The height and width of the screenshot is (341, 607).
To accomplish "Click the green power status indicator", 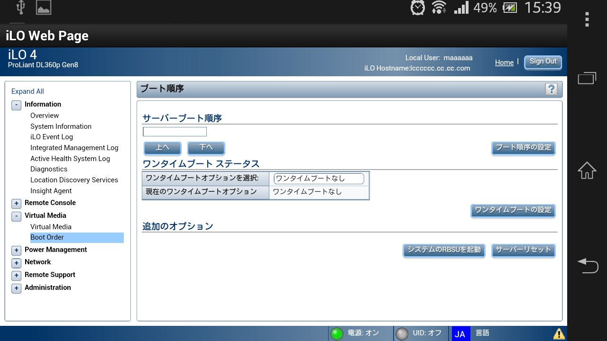I will click(x=337, y=334).
